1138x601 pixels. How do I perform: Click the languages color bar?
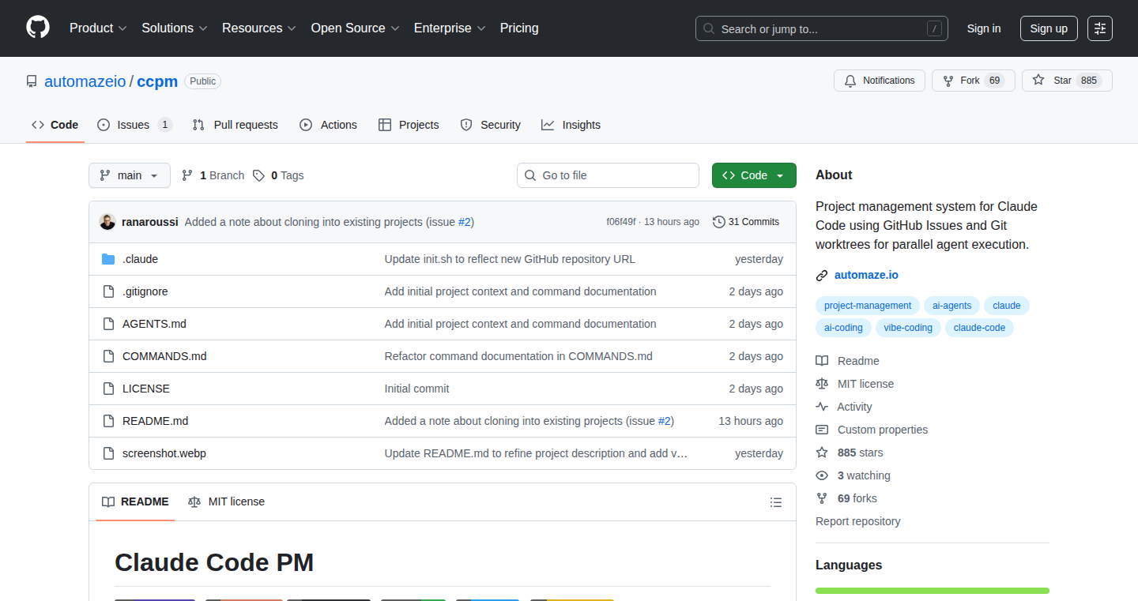tap(933, 591)
